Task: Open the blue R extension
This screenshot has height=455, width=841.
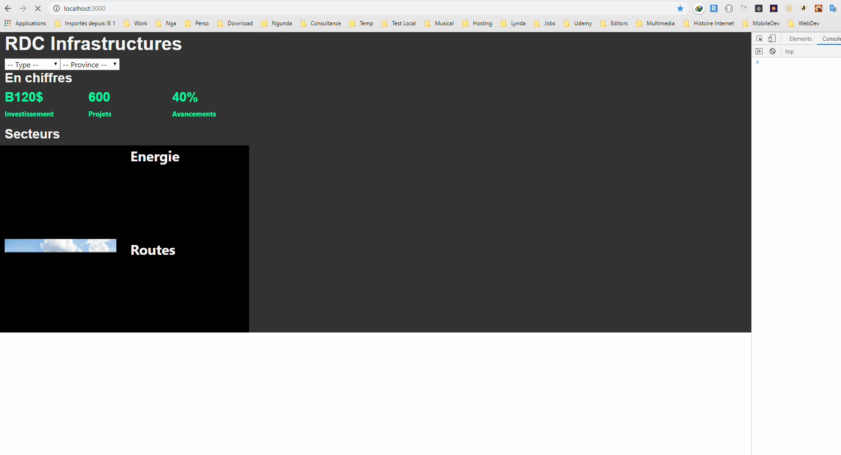Action: coord(714,8)
